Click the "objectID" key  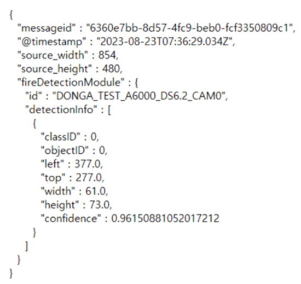click(x=65, y=151)
